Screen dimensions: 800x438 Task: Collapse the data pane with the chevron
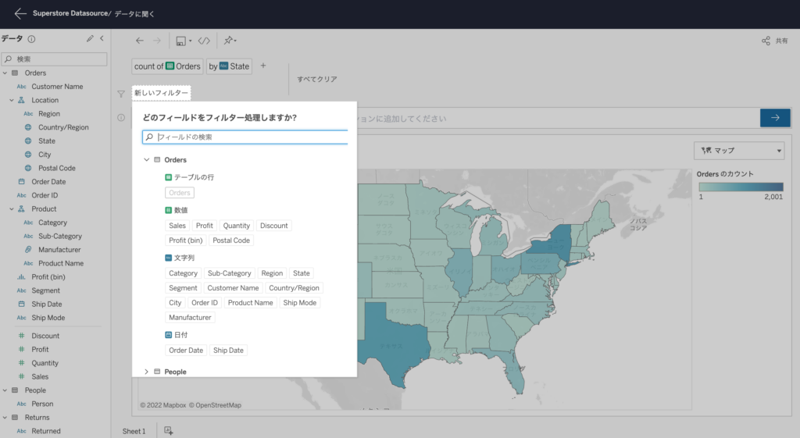(x=102, y=38)
